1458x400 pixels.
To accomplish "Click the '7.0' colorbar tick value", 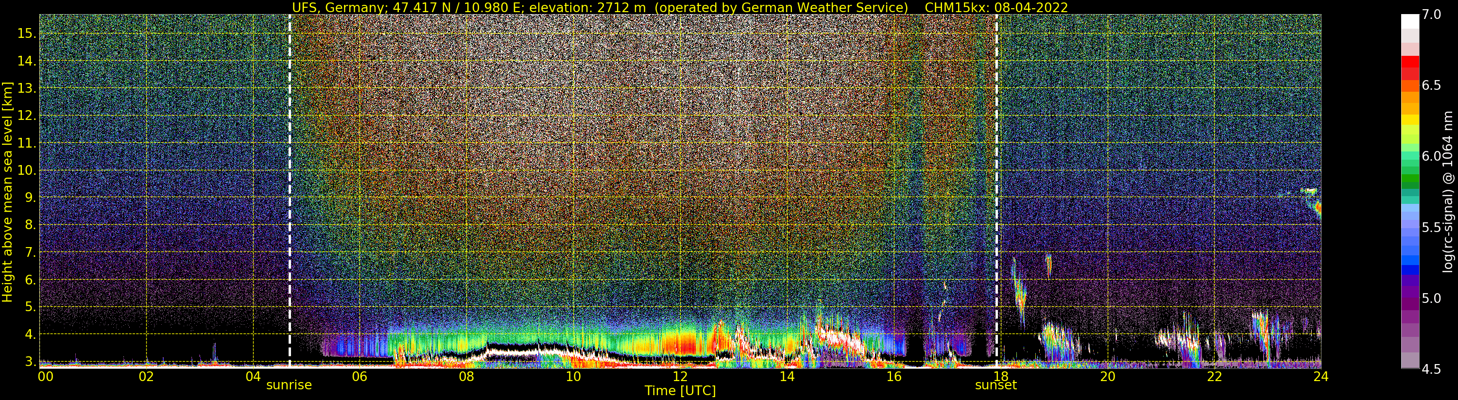I will 1431,15.
